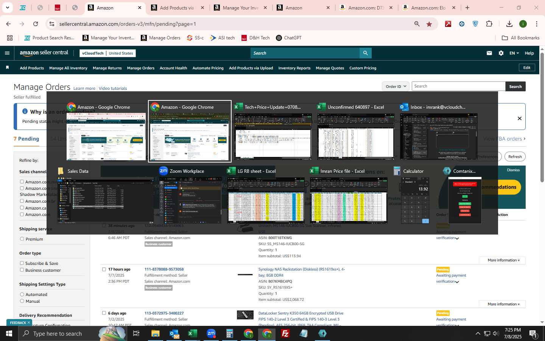Open the Seller Central hamburger menu
This screenshot has height=341, width=545.
[7, 53]
